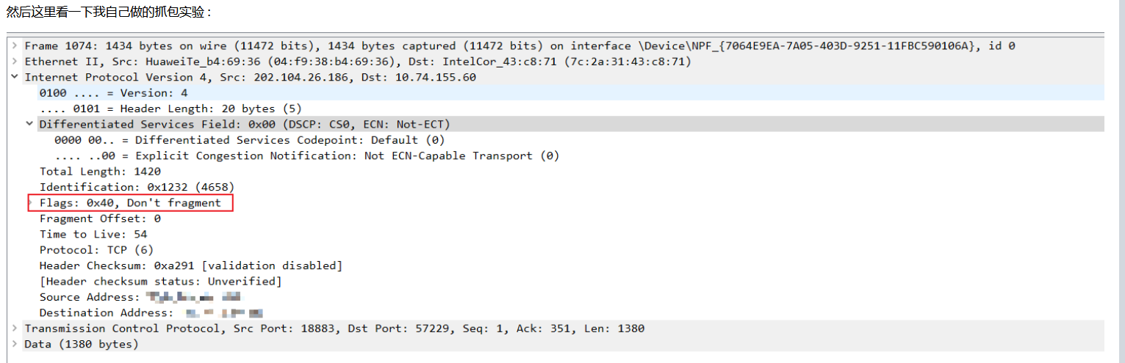Select the Version: 4 field row
This screenshot has height=363, width=1125.
pos(113,93)
